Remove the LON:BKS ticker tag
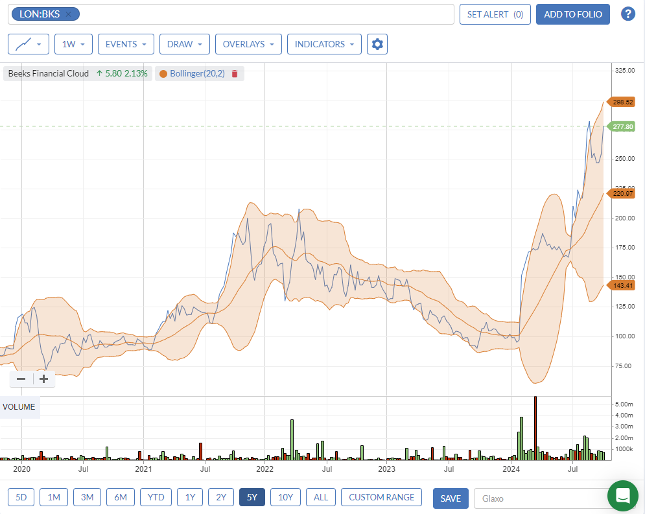Image resolution: width=645 pixels, height=514 pixels. point(69,14)
